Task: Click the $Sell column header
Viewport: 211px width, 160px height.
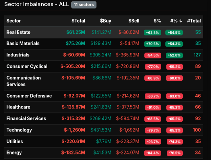Action: pos(134,21)
